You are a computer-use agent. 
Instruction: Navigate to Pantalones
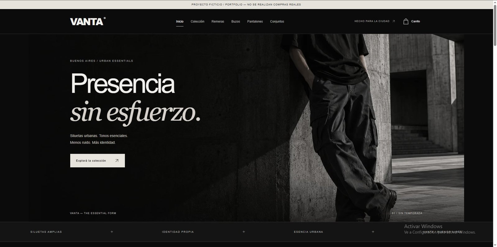click(255, 21)
